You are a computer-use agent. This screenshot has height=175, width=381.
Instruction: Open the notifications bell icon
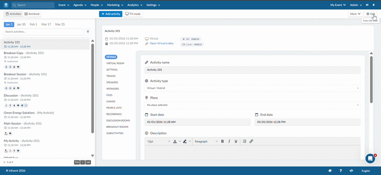pyautogui.click(x=373, y=5)
